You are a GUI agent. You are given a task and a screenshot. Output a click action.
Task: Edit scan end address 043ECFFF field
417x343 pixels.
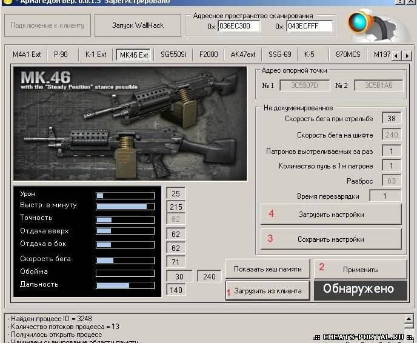[x=310, y=26]
